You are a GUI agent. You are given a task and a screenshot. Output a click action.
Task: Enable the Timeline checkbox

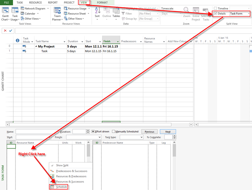coord(216,8)
